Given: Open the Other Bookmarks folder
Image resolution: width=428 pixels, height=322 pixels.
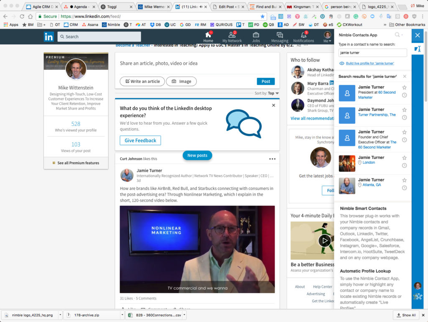Looking at the screenshot, I should click(x=407, y=25).
